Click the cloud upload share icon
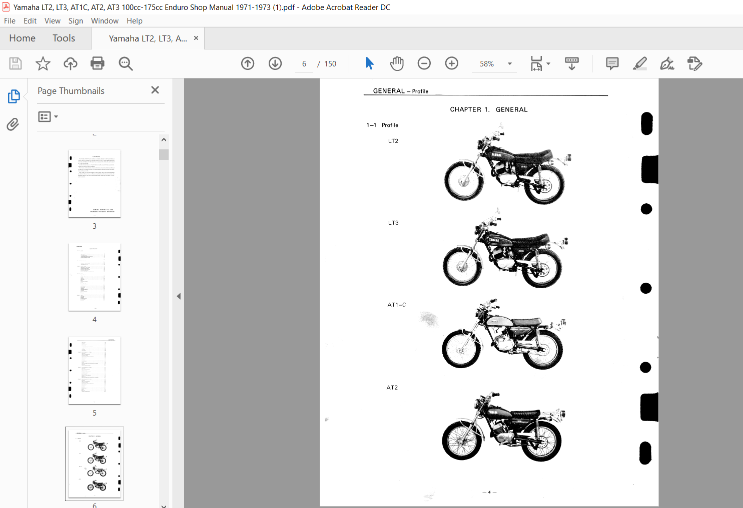The width and height of the screenshot is (743, 508). [x=71, y=63]
